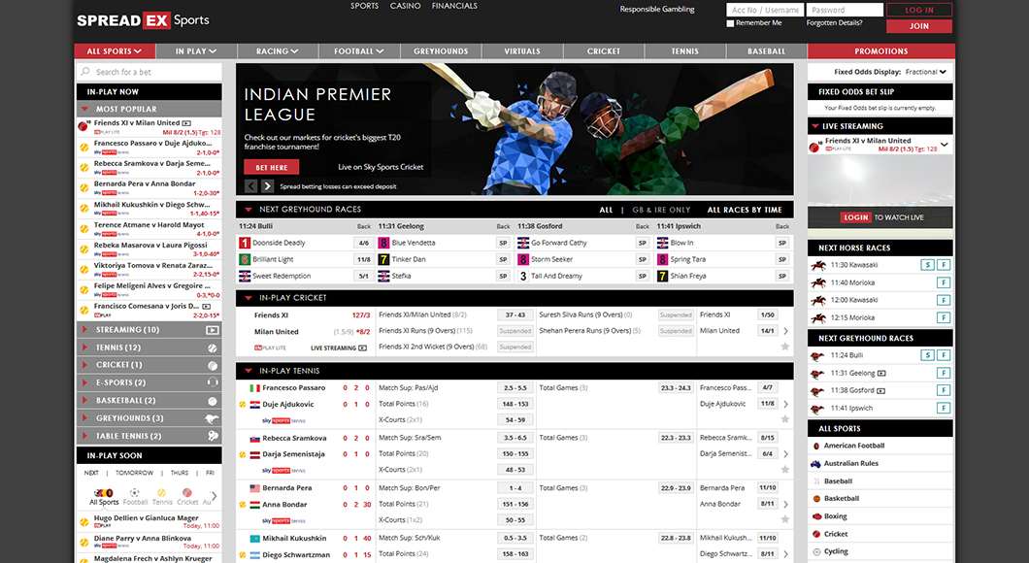Click the favourite star in the In-Play Cricket row

pos(785,347)
